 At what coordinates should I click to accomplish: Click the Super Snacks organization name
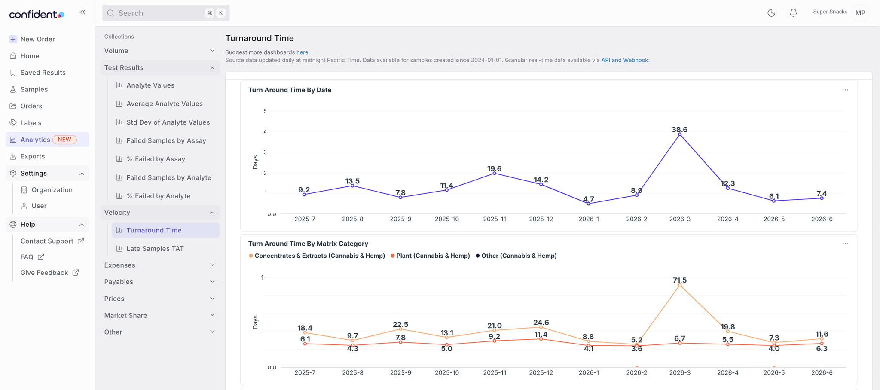[x=830, y=12]
